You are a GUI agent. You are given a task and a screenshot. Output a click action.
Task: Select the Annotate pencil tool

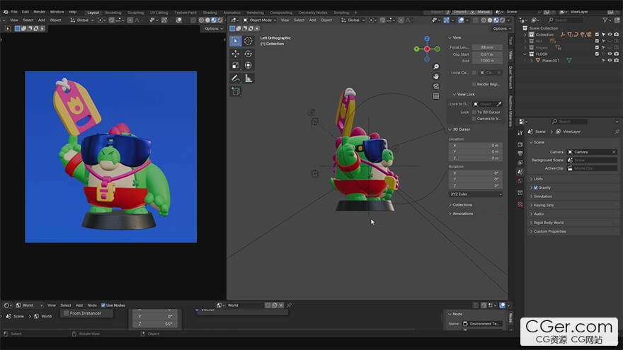(x=235, y=78)
